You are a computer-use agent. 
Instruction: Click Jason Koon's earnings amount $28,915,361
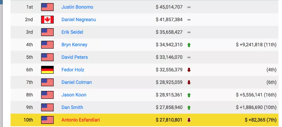(x=169, y=95)
